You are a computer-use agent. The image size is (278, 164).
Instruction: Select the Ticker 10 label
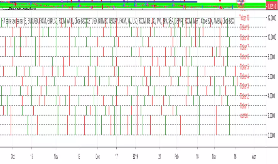(x=244, y=18)
